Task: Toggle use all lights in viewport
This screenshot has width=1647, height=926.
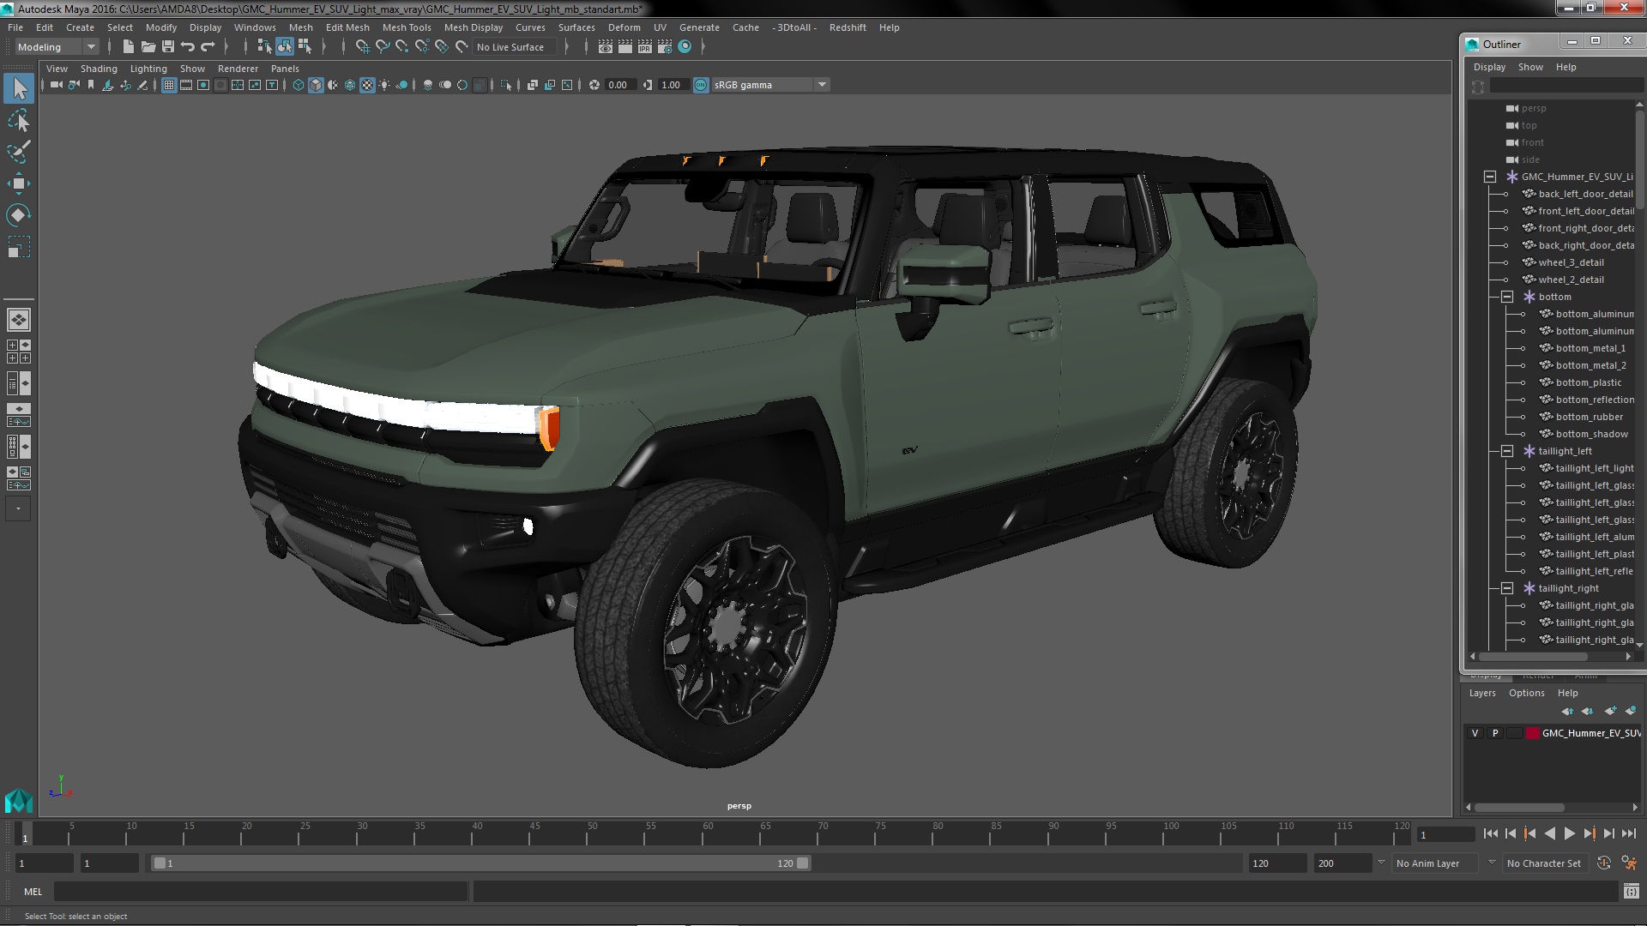Action: [x=384, y=85]
